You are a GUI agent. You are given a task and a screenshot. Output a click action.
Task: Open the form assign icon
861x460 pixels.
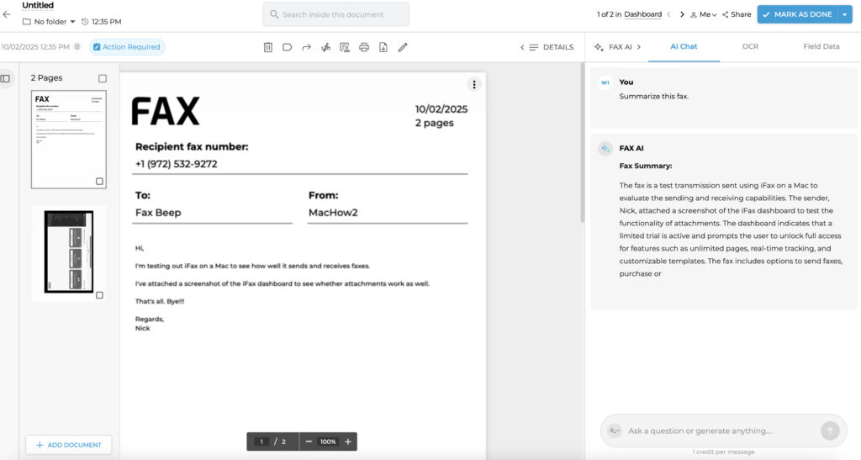click(x=344, y=47)
